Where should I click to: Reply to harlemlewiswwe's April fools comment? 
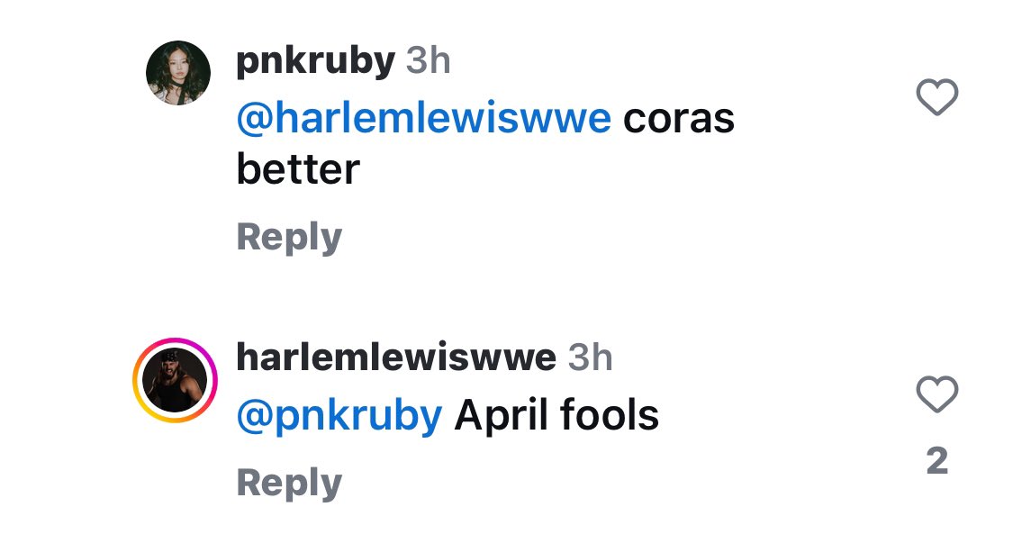(x=289, y=484)
